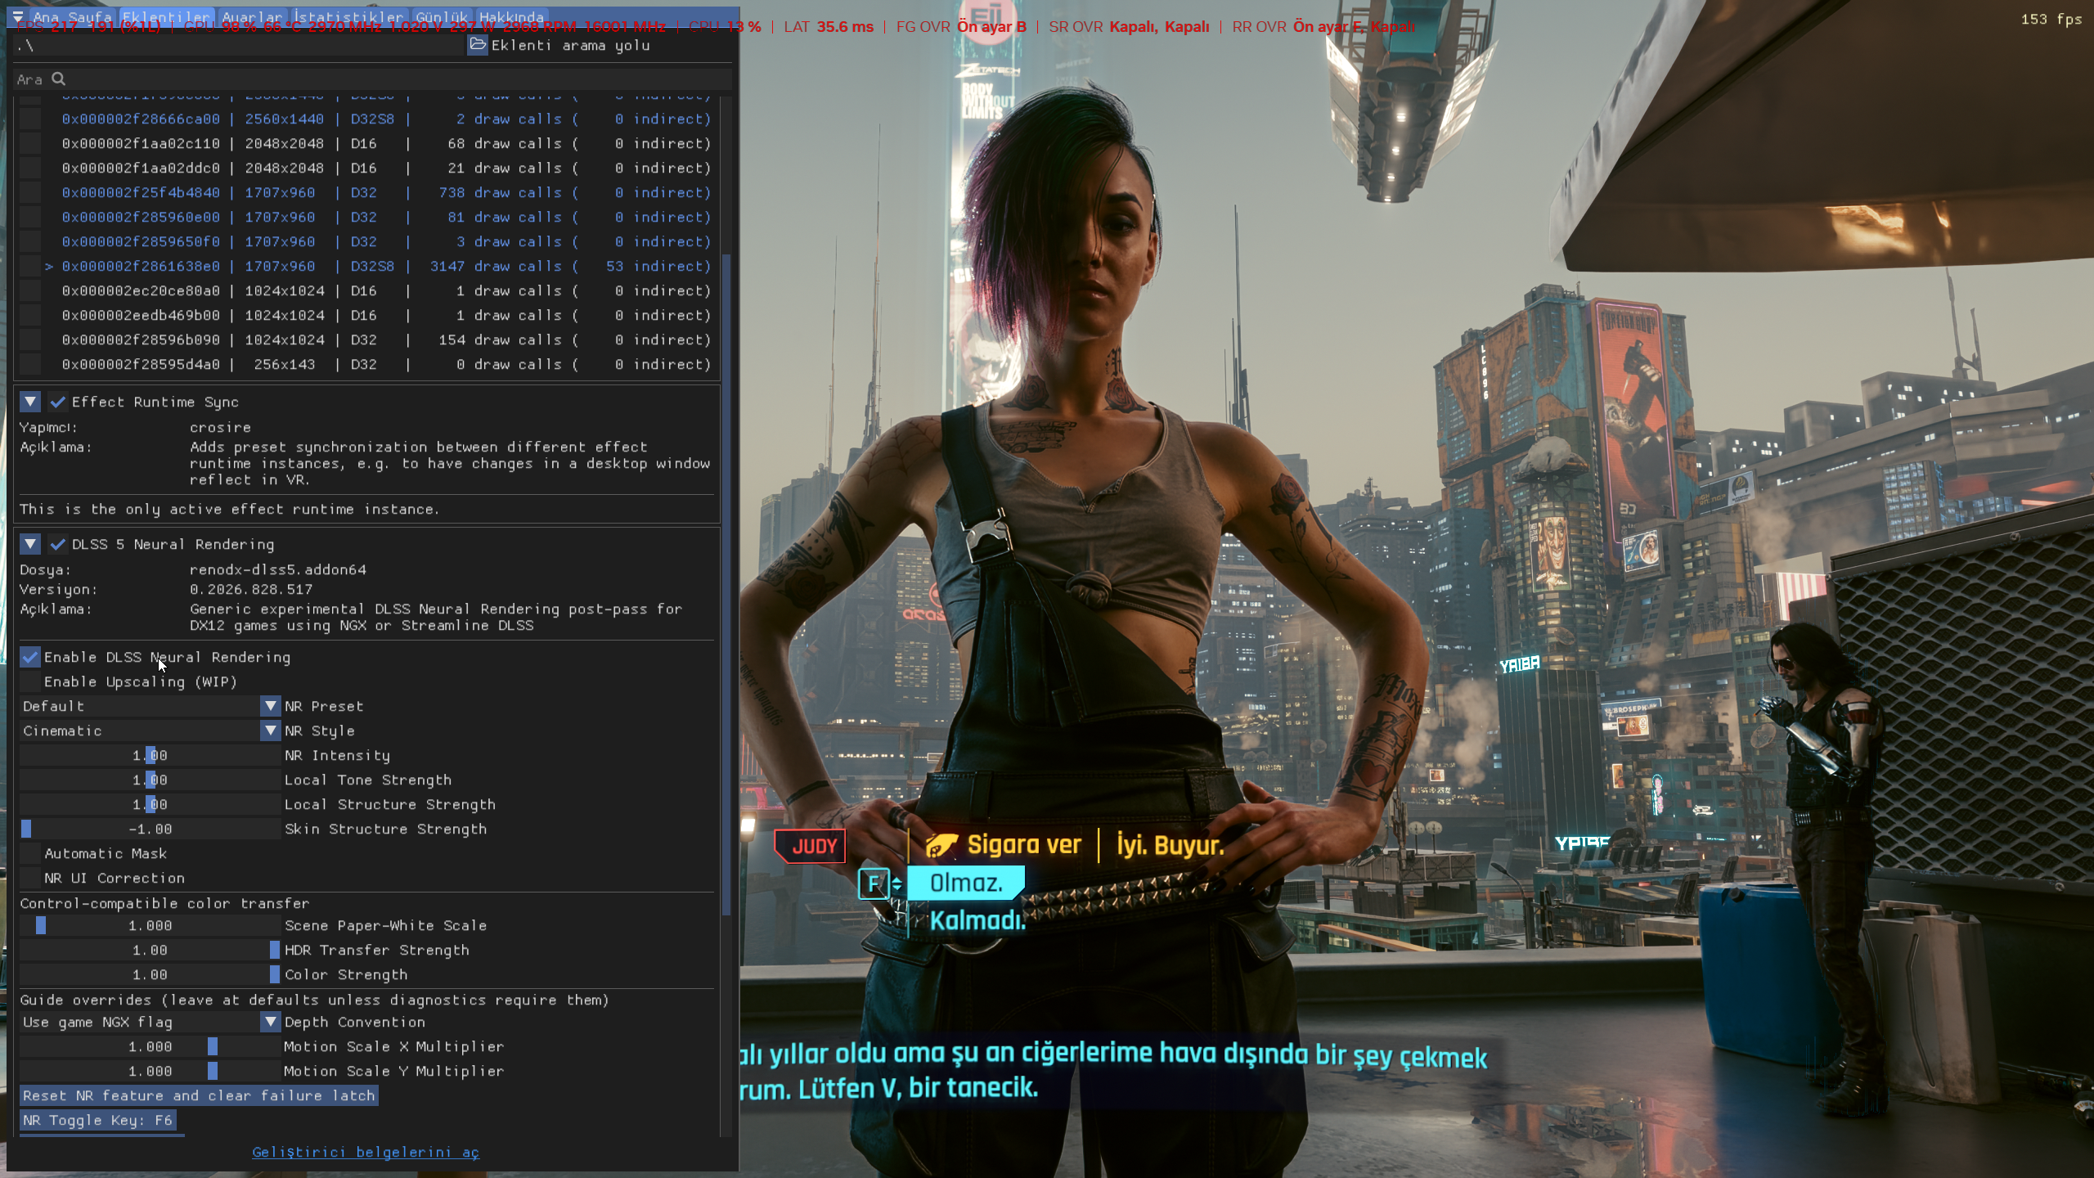Image resolution: width=2094 pixels, height=1178 pixels.
Task: Focus the Ara search field
Action: pos(373,79)
